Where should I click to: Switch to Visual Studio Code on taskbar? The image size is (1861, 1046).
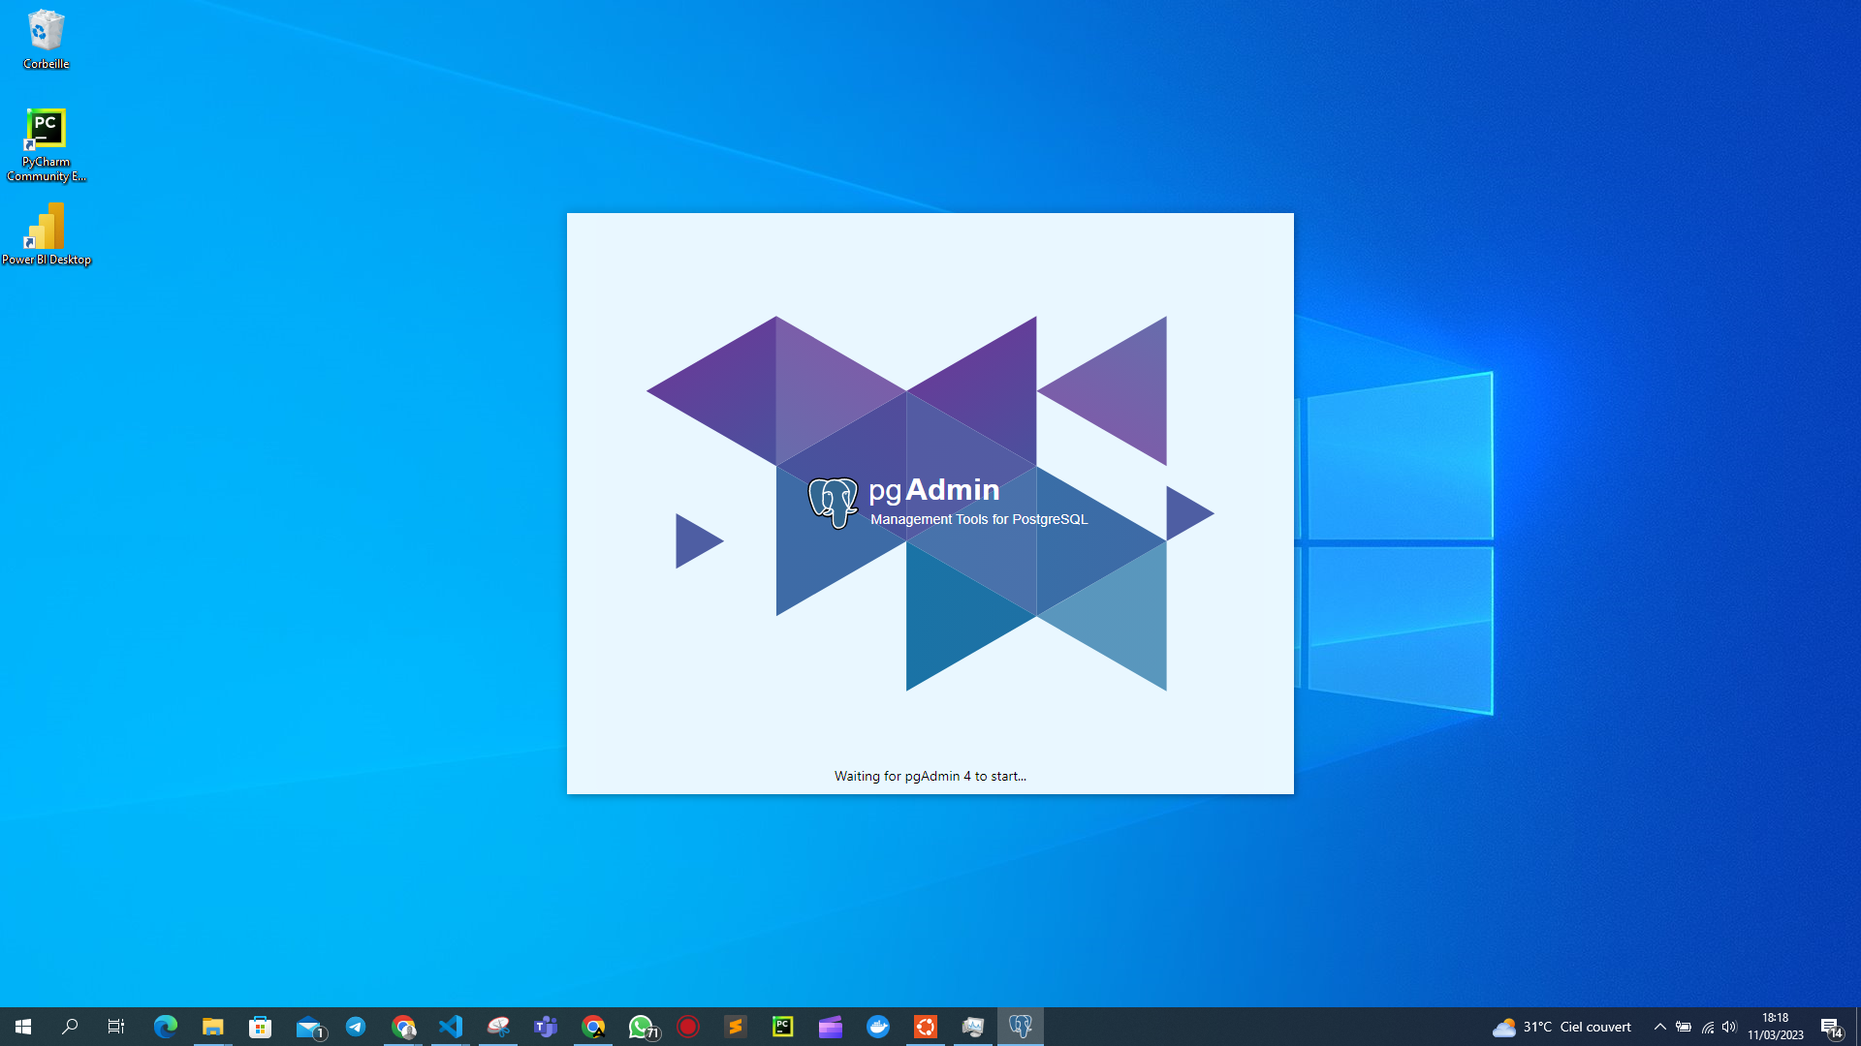point(451,1027)
